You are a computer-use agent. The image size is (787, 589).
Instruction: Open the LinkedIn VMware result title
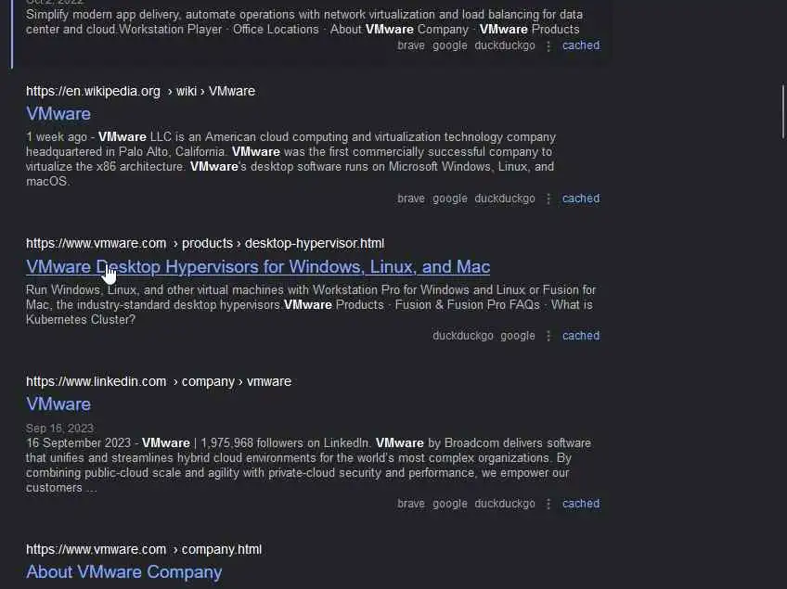(x=58, y=404)
